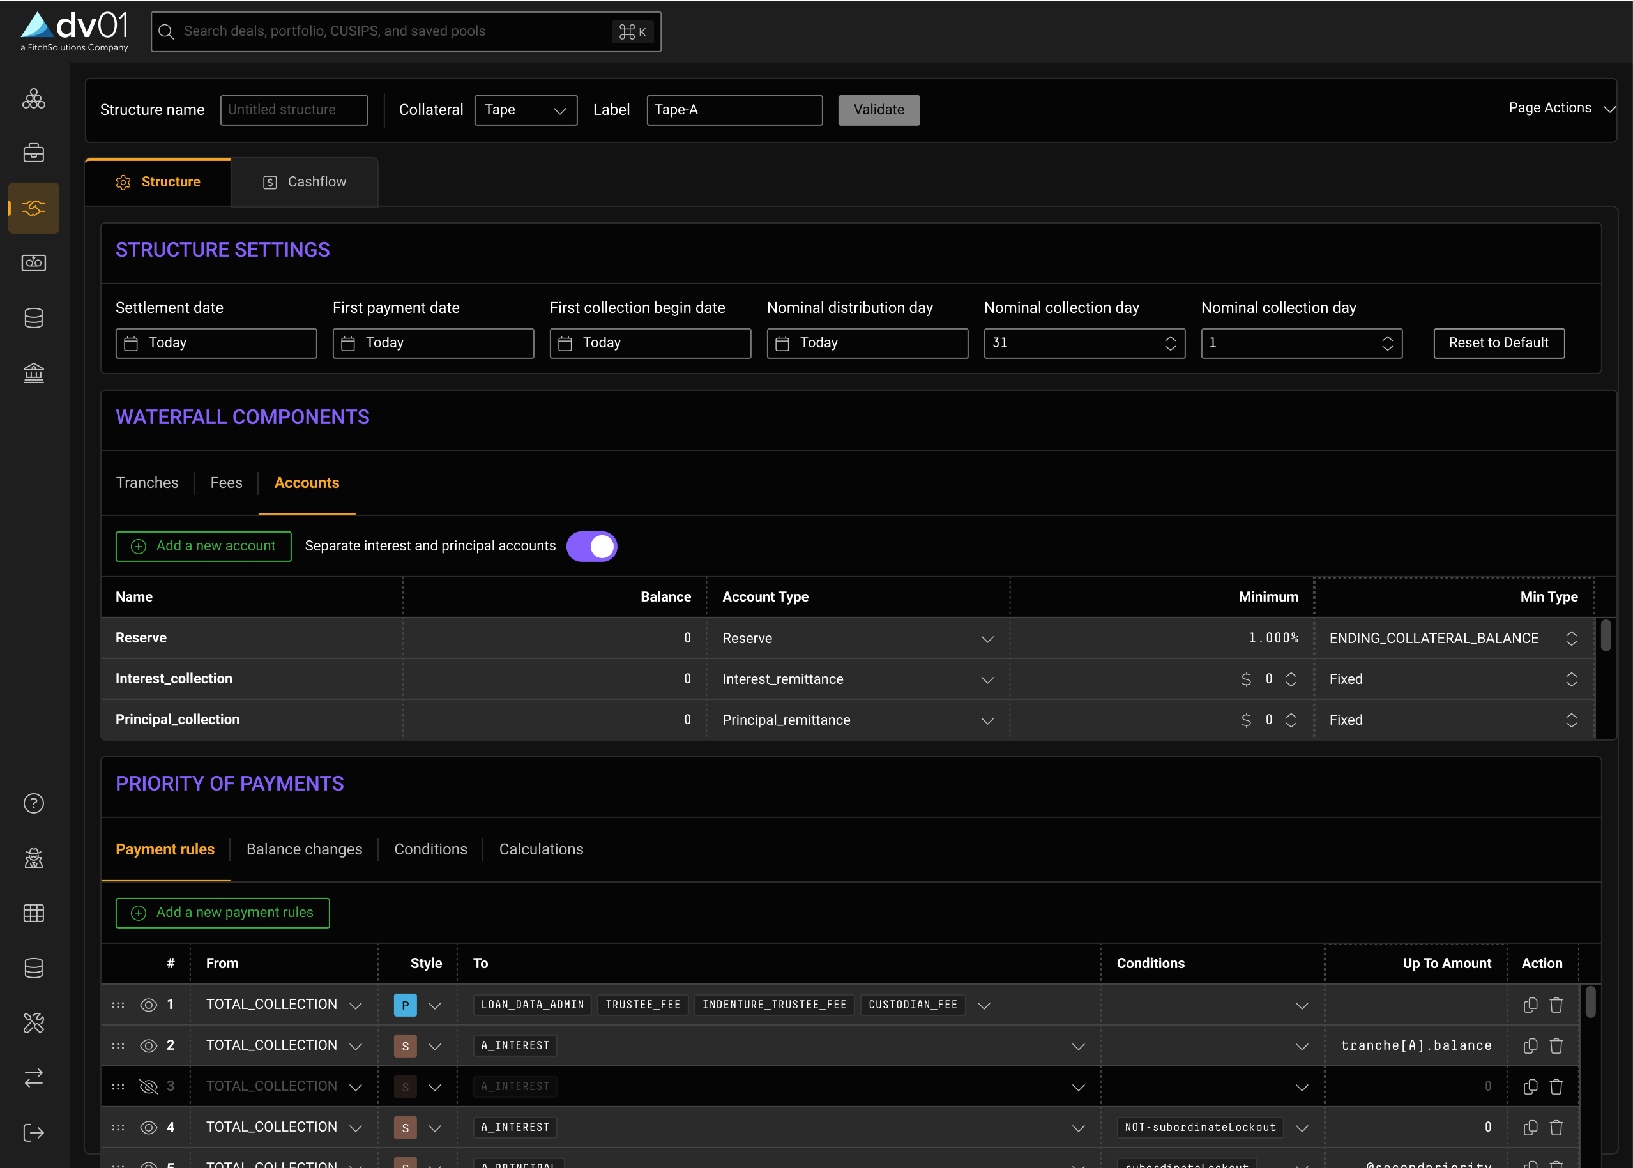This screenshot has width=1633, height=1168.
Task: Delete payment rule row 1
Action: (1556, 1005)
